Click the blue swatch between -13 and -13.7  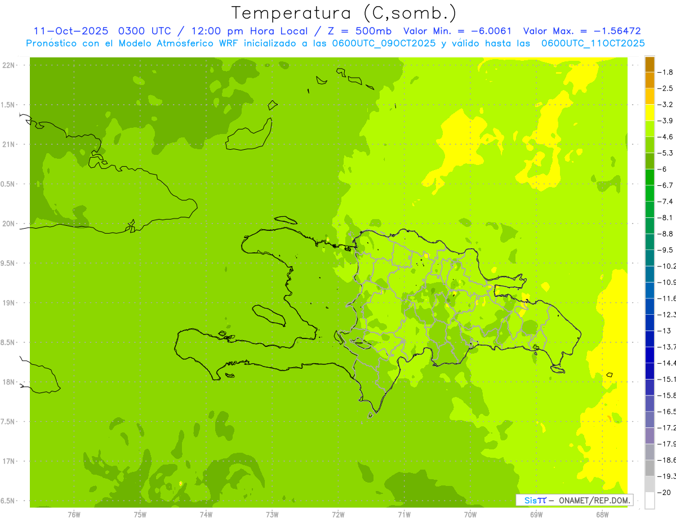point(650,338)
